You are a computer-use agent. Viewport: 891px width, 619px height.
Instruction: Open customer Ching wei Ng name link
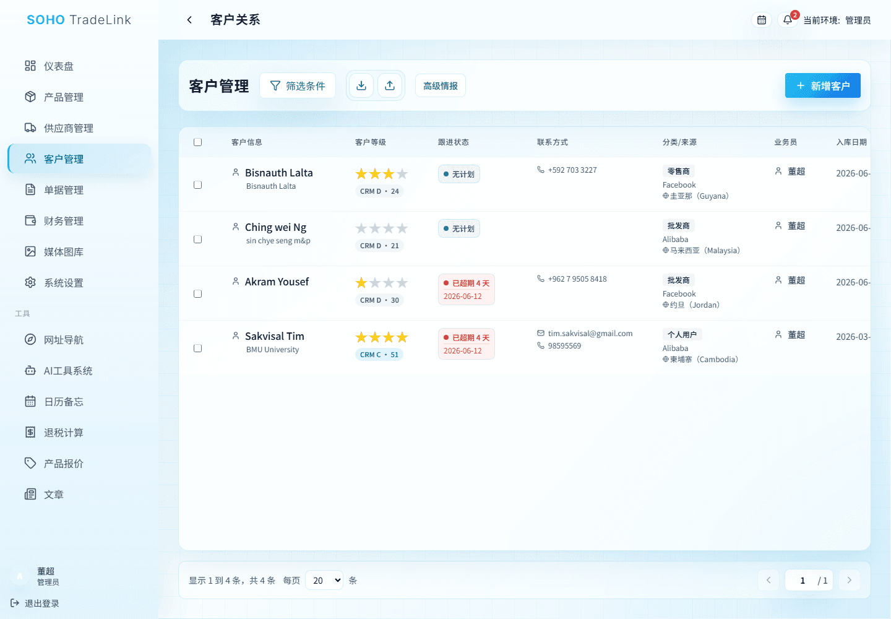coord(276,227)
